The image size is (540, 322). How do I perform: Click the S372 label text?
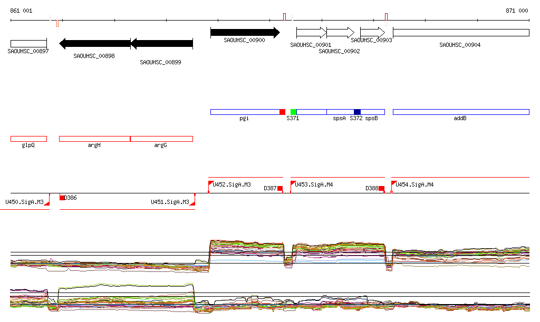[356, 119]
